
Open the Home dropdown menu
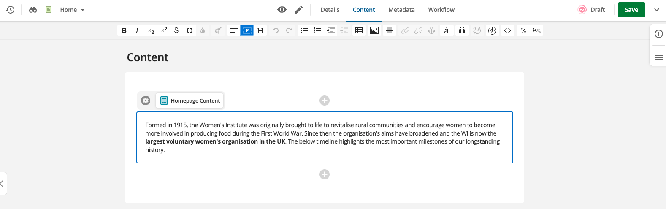[x=73, y=10]
